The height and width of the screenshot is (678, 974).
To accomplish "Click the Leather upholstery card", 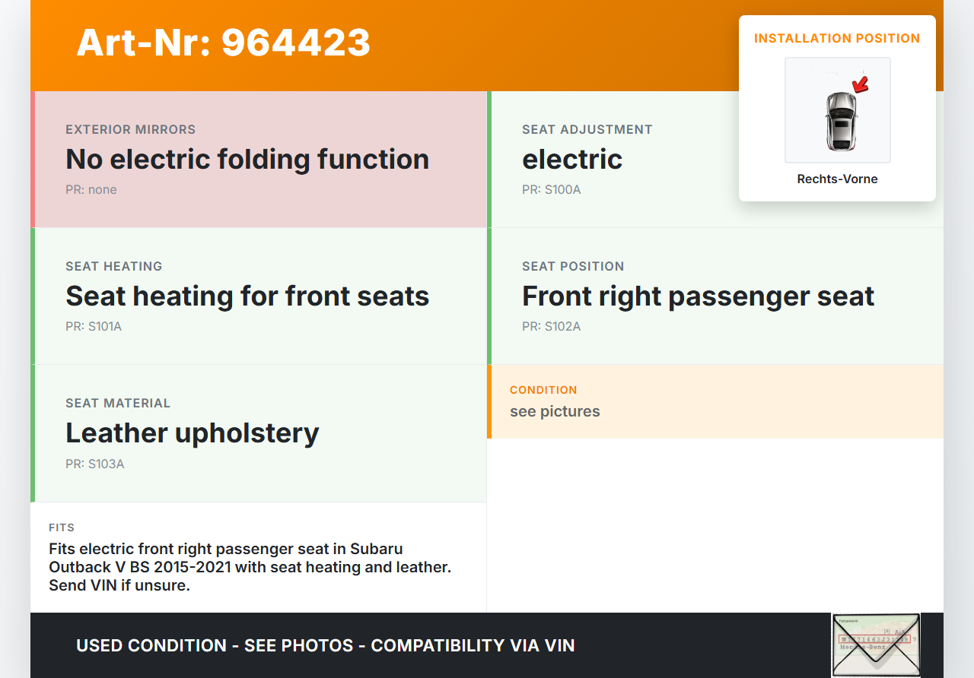I will [260, 432].
